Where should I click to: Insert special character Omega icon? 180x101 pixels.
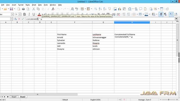[x=130, y=9]
